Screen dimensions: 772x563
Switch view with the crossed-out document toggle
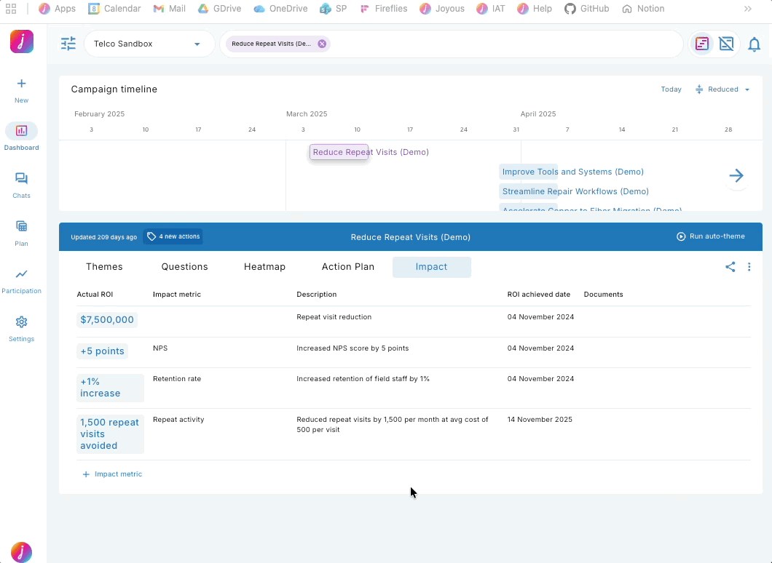[x=726, y=44]
